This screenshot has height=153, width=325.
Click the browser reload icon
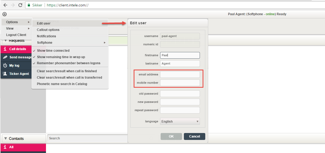pos(20,5)
